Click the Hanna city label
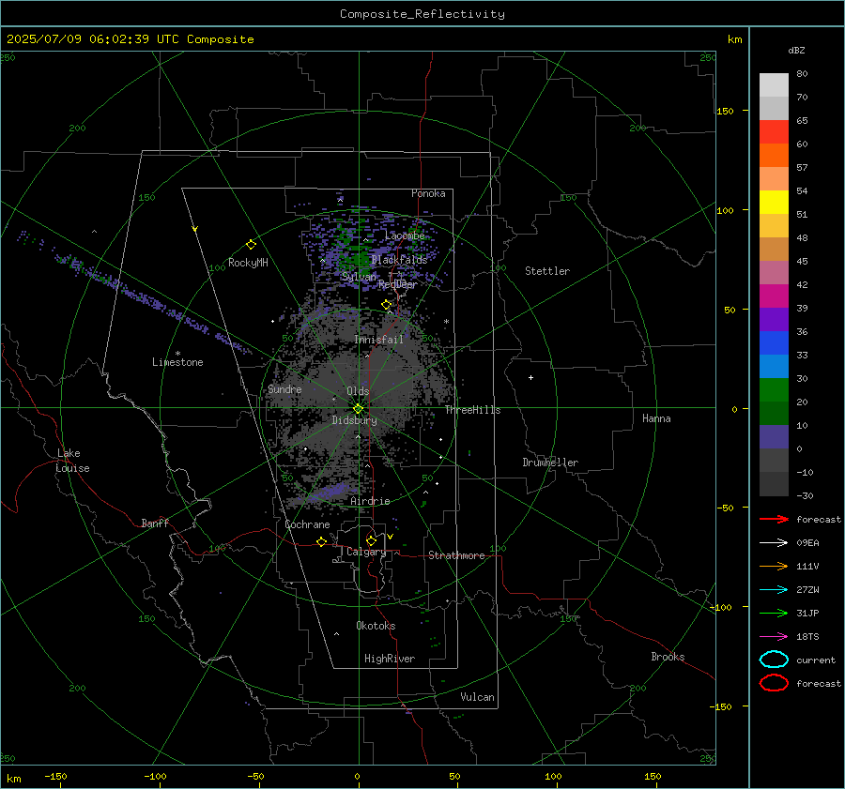Viewport: 845px width, 789px height. 656,418
